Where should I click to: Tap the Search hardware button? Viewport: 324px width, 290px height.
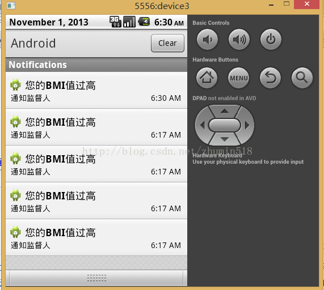tap(302, 78)
